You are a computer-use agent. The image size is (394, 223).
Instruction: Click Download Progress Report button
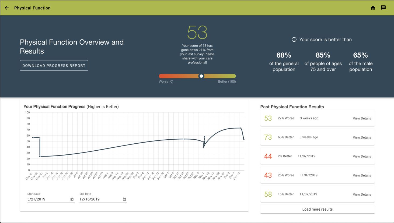pyautogui.click(x=54, y=65)
